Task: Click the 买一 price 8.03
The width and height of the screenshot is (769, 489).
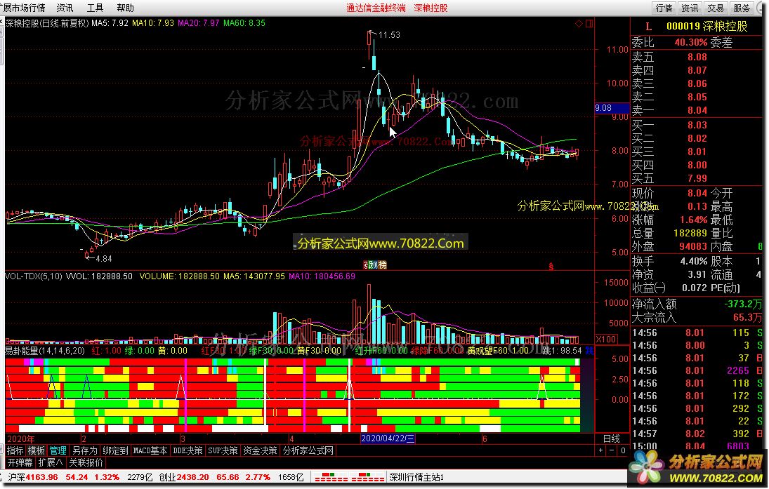Action: point(697,125)
